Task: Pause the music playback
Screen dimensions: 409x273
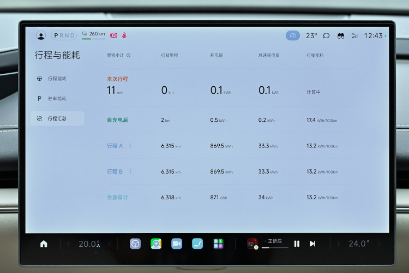Action: pos(297,244)
